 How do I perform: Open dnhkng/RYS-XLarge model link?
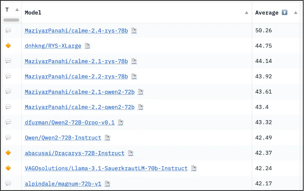click(x=53, y=46)
